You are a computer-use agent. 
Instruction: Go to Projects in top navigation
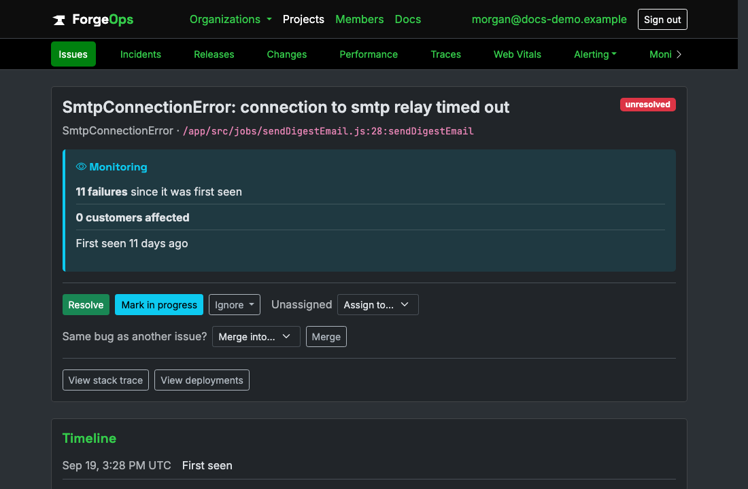[303, 20]
